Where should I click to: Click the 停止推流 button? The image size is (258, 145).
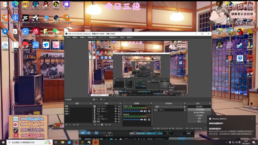pos(199,107)
